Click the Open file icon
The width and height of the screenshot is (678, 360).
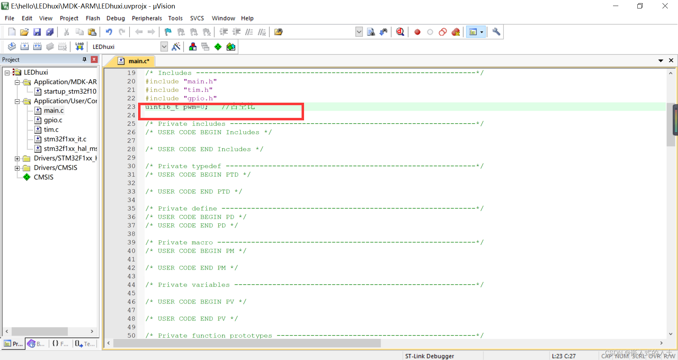click(x=24, y=32)
